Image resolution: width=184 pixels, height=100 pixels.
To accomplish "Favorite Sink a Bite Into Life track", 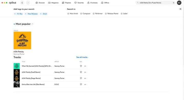I will (81, 84).
